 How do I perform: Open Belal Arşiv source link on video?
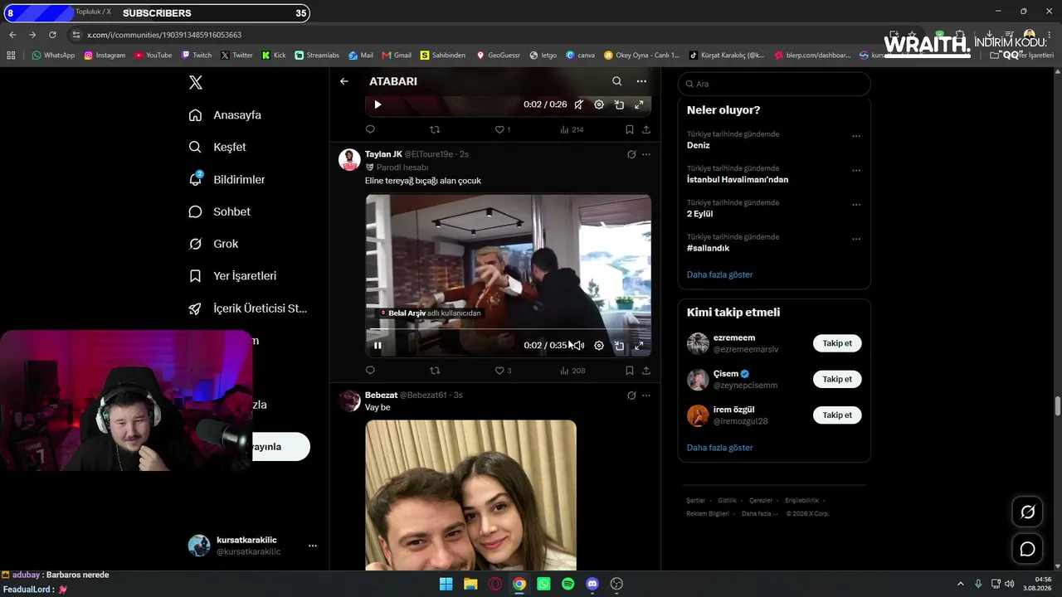[x=430, y=313]
